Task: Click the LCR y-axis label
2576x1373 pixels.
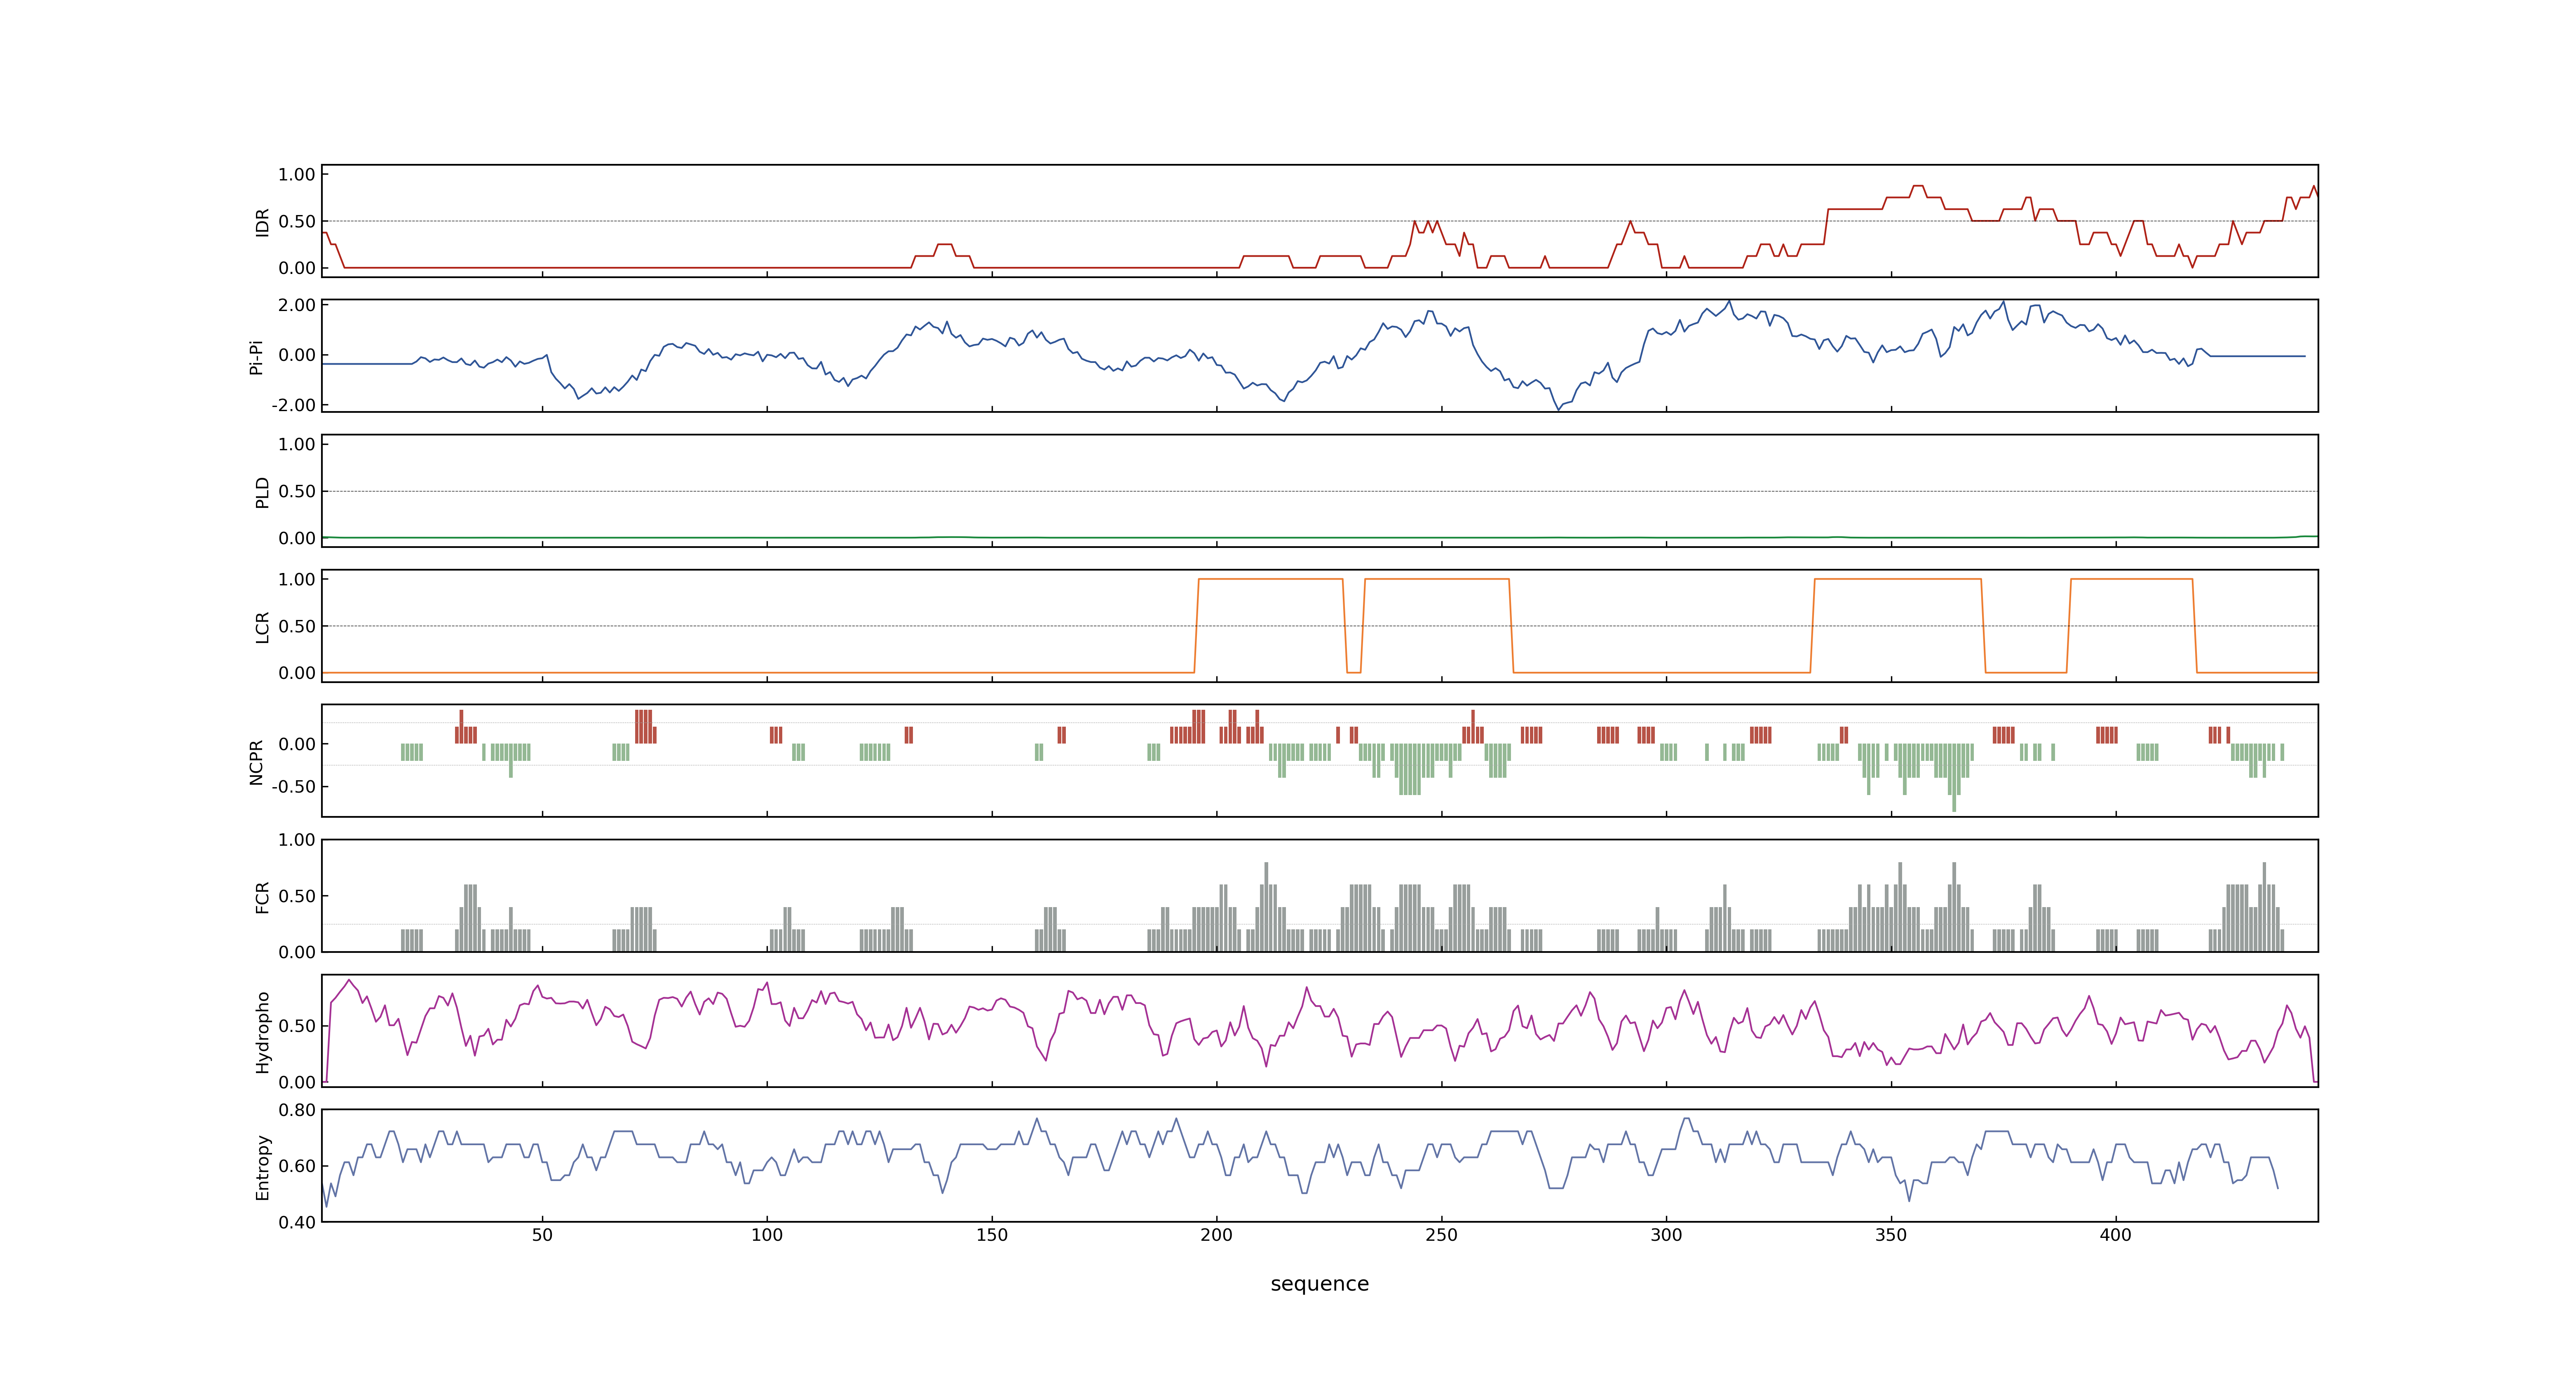Action: click(262, 627)
